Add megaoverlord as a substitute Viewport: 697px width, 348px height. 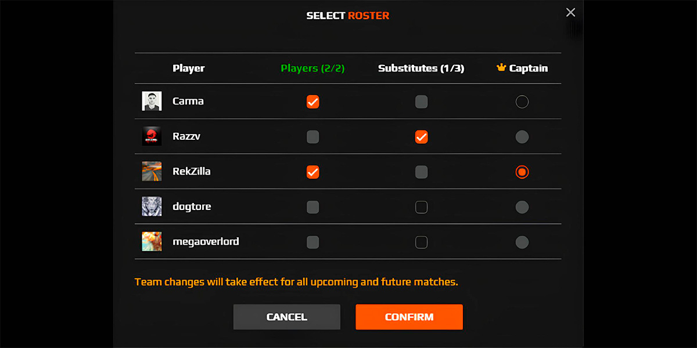point(421,242)
